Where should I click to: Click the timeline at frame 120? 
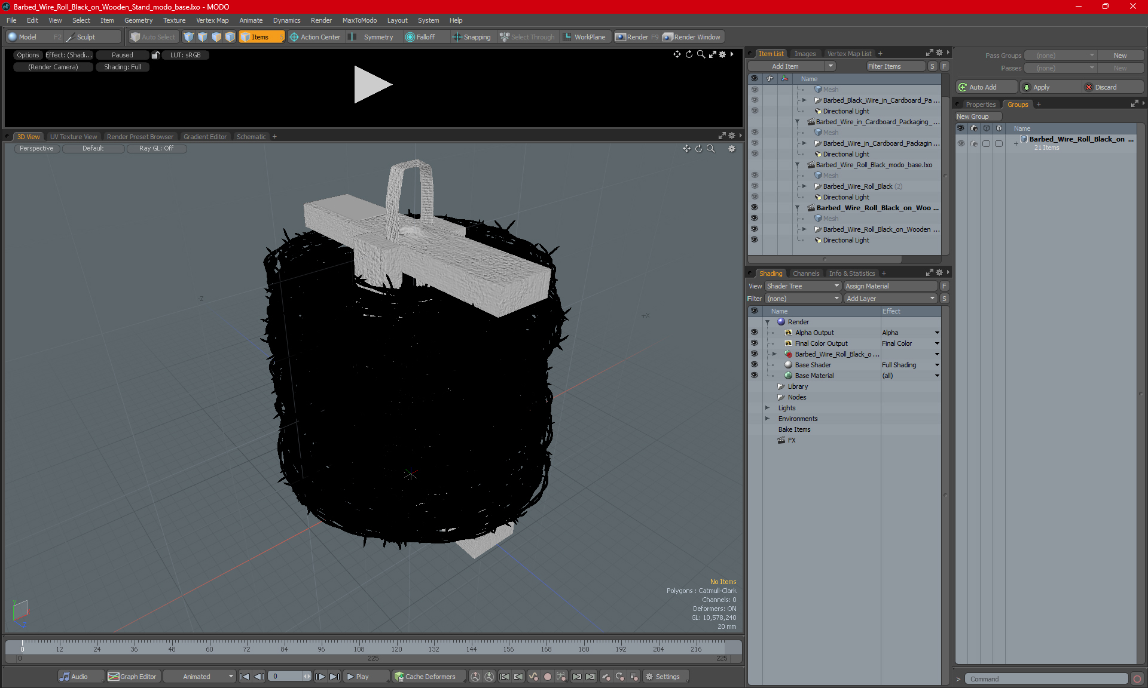pyautogui.click(x=396, y=647)
